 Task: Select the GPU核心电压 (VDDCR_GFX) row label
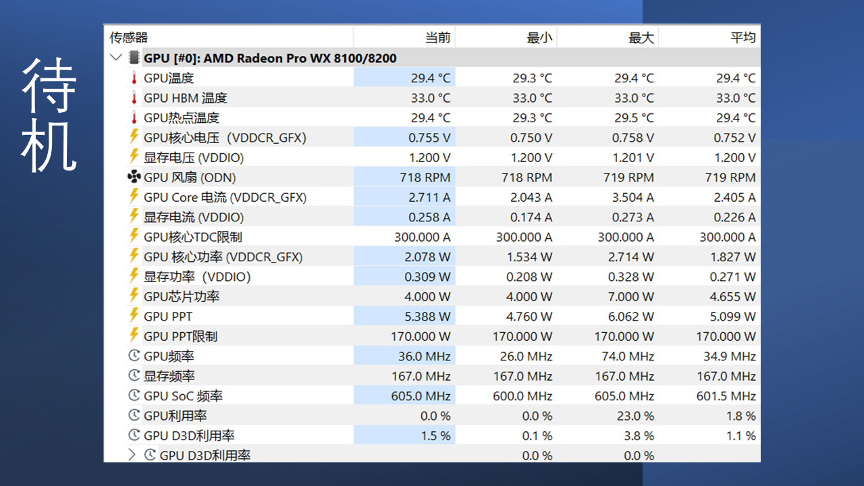(225, 138)
